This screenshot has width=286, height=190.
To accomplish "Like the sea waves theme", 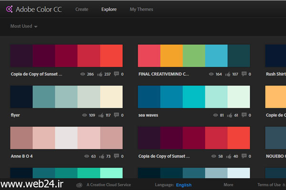I will point(230,115).
